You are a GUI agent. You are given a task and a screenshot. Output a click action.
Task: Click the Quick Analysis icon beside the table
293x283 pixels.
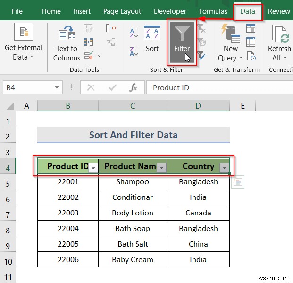point(238,182)
